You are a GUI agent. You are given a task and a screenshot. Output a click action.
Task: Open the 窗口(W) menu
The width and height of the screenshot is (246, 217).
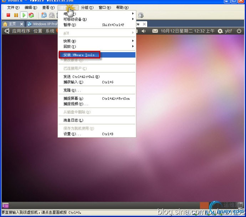pos(105,7)
